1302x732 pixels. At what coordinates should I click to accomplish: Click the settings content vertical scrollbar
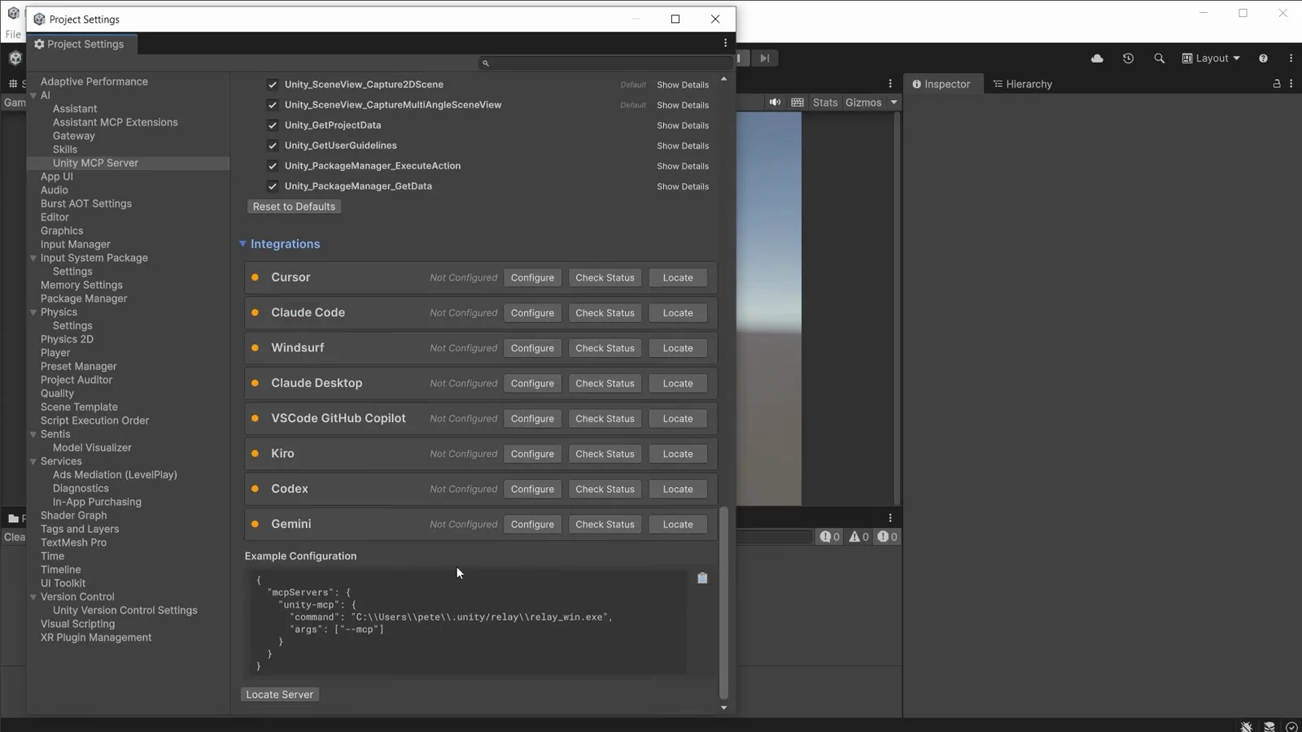(x=723, y=602)
